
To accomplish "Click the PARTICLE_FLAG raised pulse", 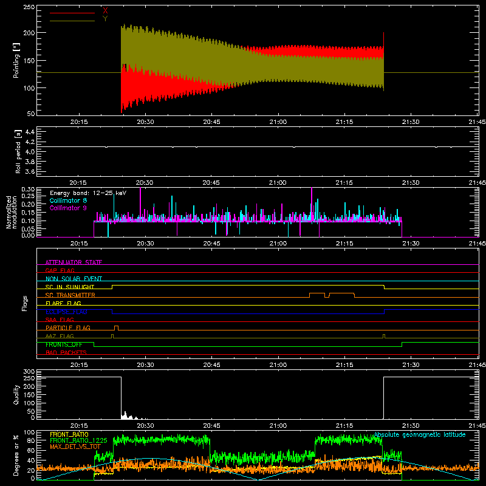I will (x=116, y=328).
